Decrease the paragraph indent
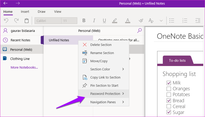 pos(198,21)
